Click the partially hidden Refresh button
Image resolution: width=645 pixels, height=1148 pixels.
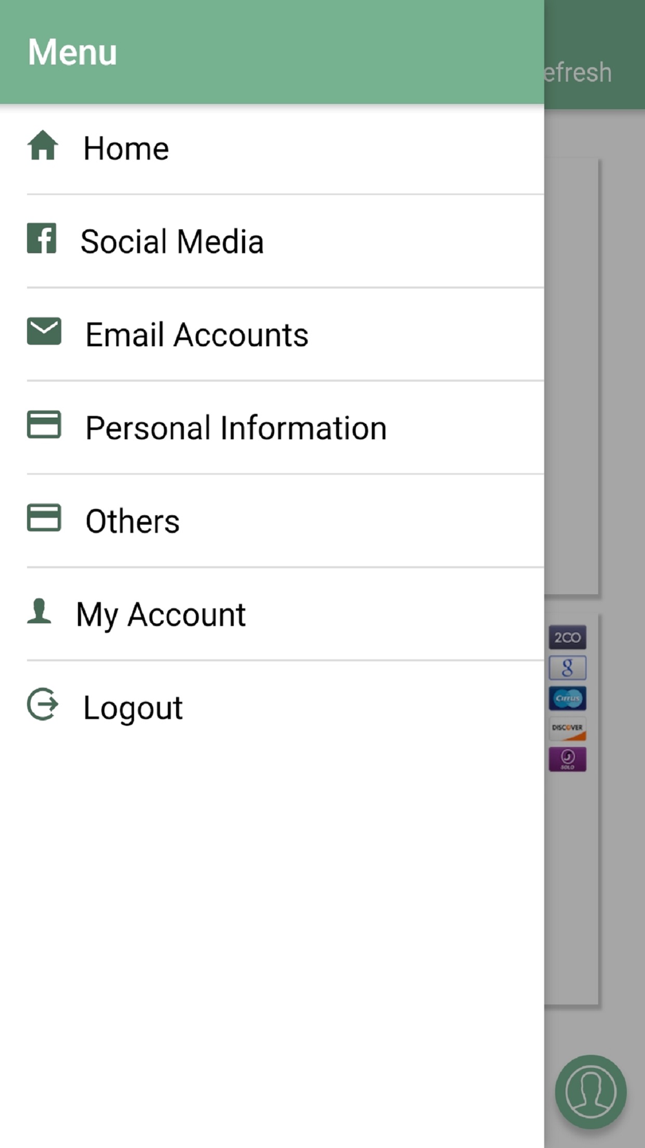tap(578, 72)
